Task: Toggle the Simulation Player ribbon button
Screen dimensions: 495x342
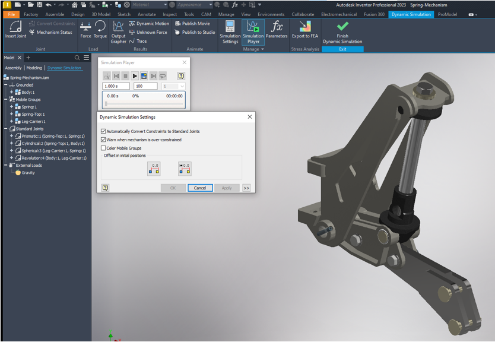Action: (x=253, y=32)
